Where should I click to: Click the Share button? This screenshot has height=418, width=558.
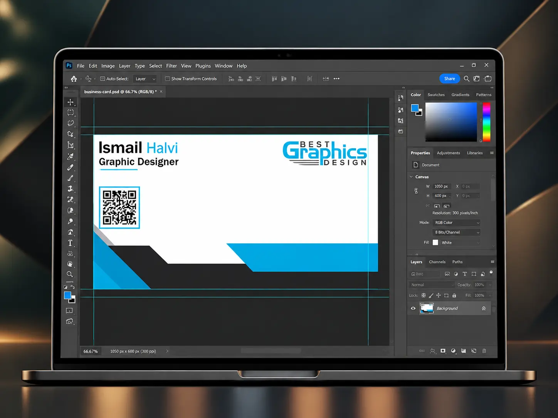coord(450,79)
